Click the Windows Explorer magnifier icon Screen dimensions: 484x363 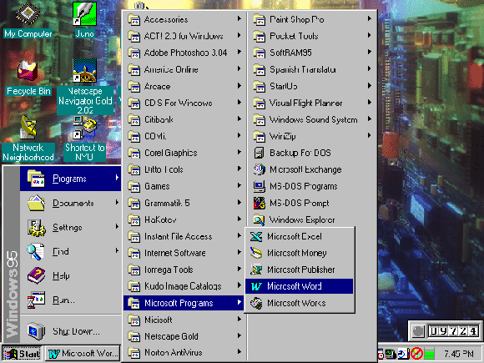coord(259,219)
